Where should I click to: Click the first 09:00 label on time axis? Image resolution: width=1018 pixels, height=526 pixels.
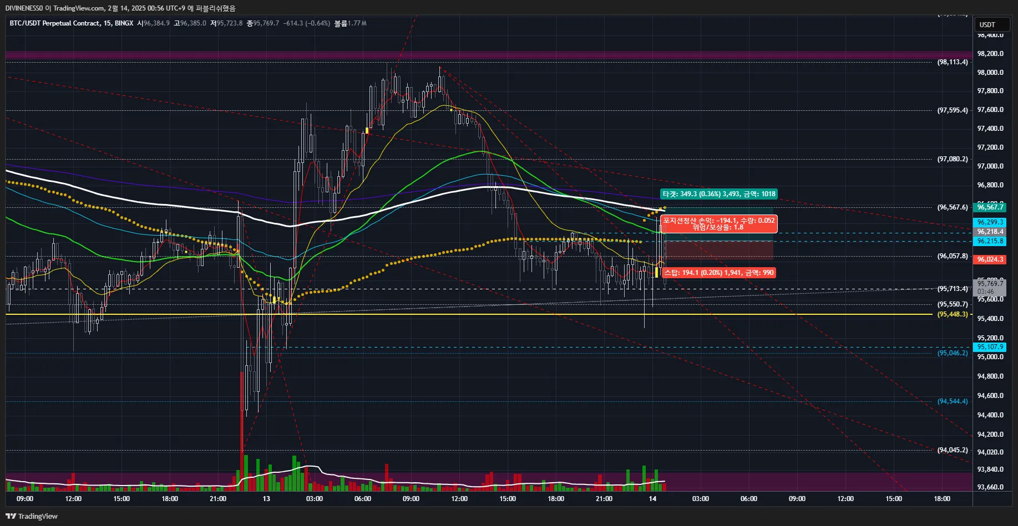(25, 499)
